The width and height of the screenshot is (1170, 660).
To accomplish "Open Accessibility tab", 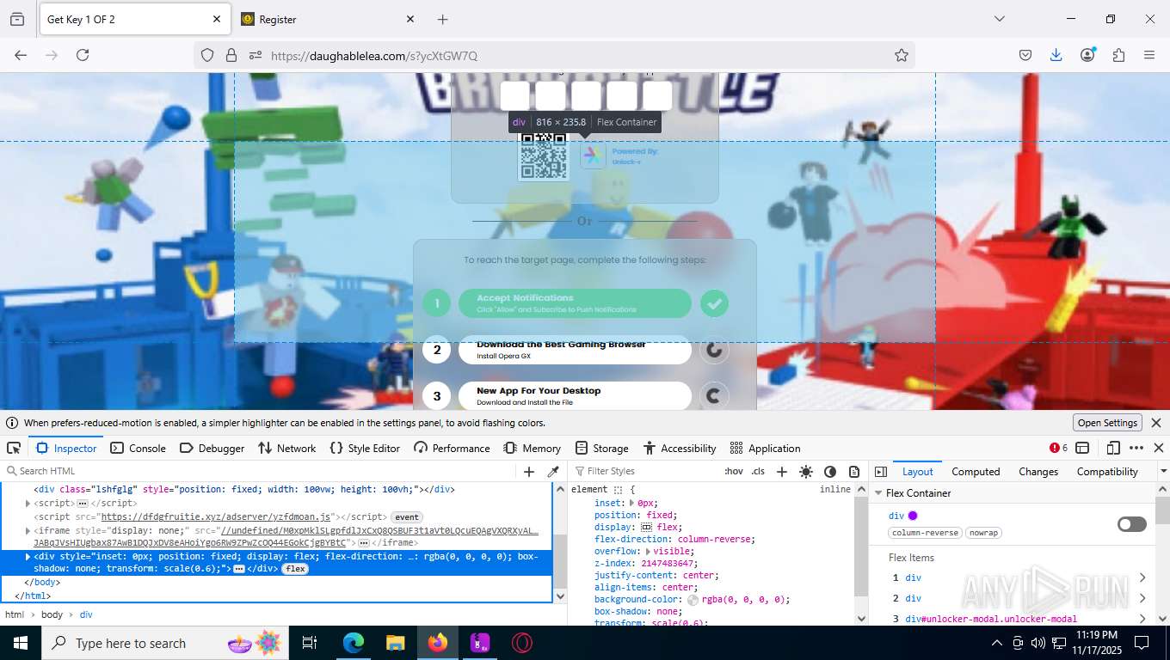I will (679, 448).
